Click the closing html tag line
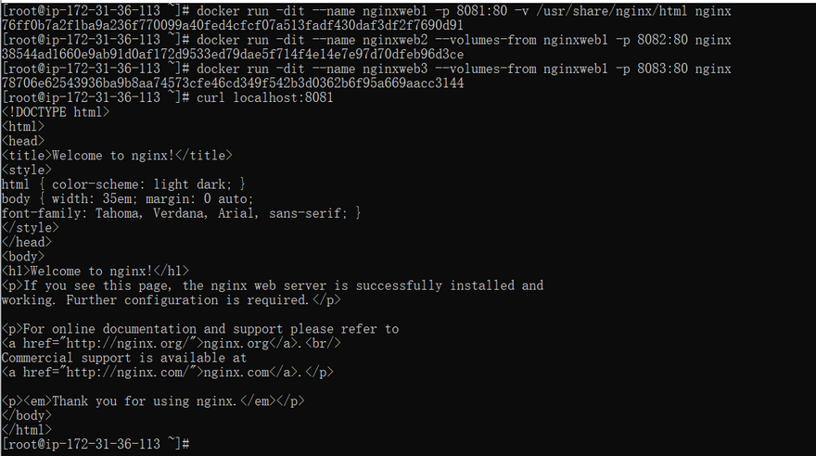816x456 pixels. click(27, 430)
